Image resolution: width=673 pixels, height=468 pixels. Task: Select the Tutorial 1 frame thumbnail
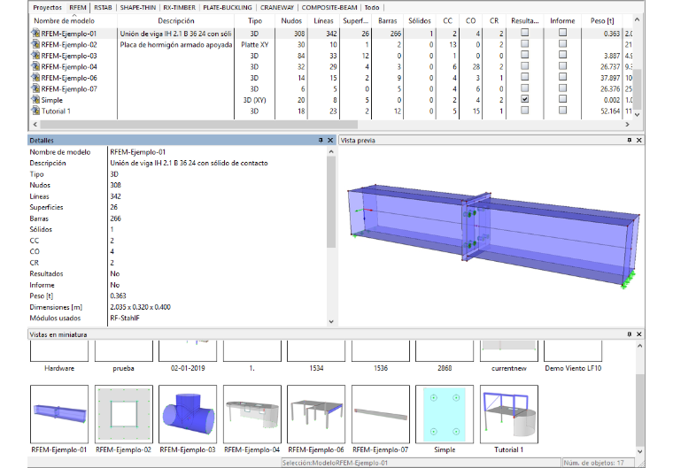(x=508, y=414)
